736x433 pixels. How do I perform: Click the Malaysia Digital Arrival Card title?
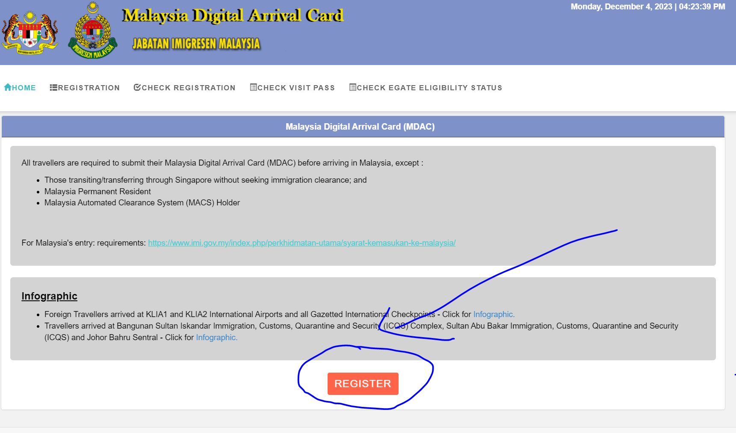click(233, 15)
